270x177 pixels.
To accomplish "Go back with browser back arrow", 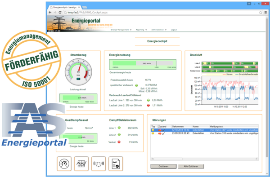I will pyautogui.click(x=50, y=13).
